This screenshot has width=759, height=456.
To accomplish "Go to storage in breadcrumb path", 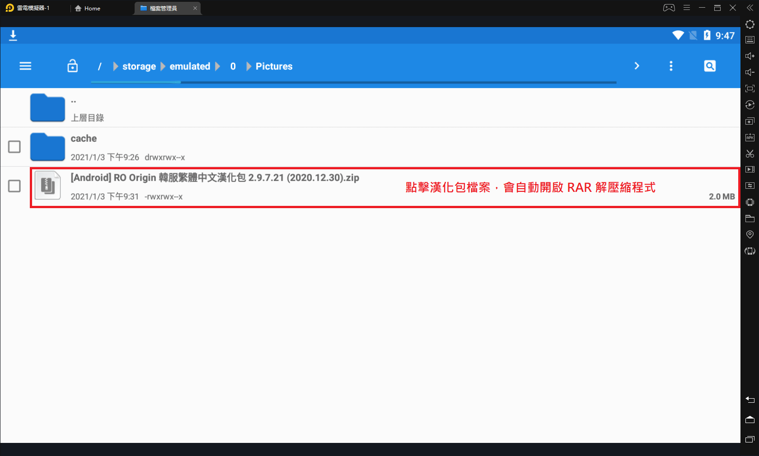I will click(x=139, y=66).
